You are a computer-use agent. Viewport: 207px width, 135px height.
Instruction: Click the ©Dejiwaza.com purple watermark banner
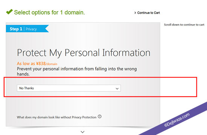[177, 120]
